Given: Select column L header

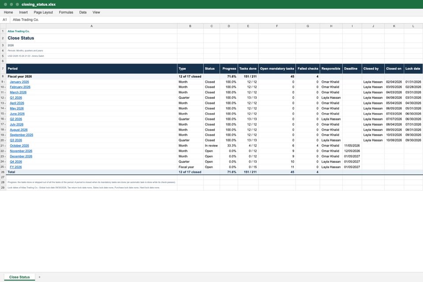Looking at the screenshot, I should (x=413, y=26).
